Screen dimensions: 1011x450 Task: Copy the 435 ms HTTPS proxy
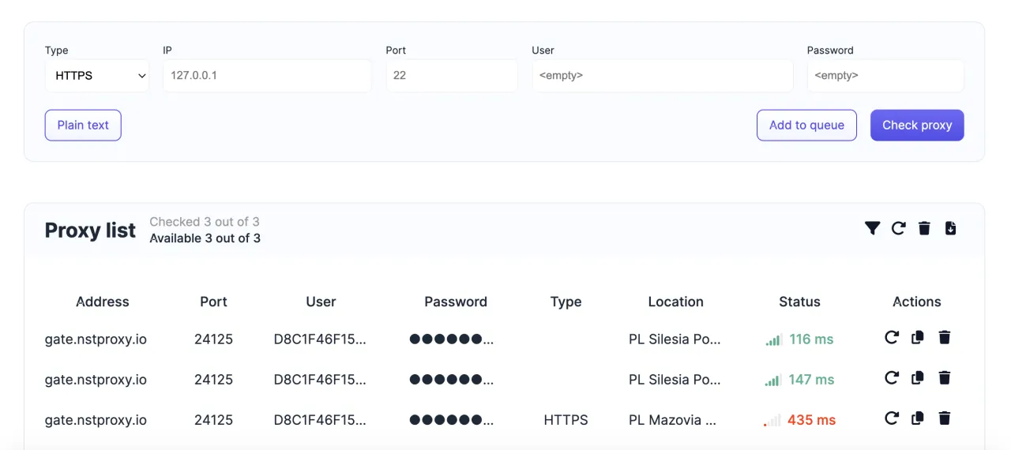click(917, 418)
